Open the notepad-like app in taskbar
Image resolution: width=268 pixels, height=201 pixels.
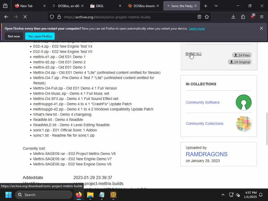click(102, 195)
